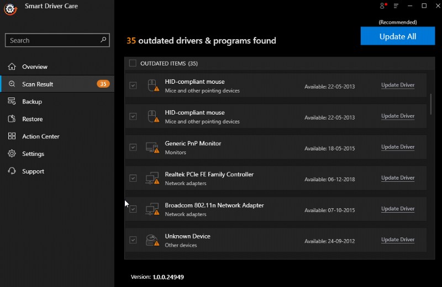Screen dimensions: 442x287
Task: Click the Restore sidebar icon
Action: [12, 119]
